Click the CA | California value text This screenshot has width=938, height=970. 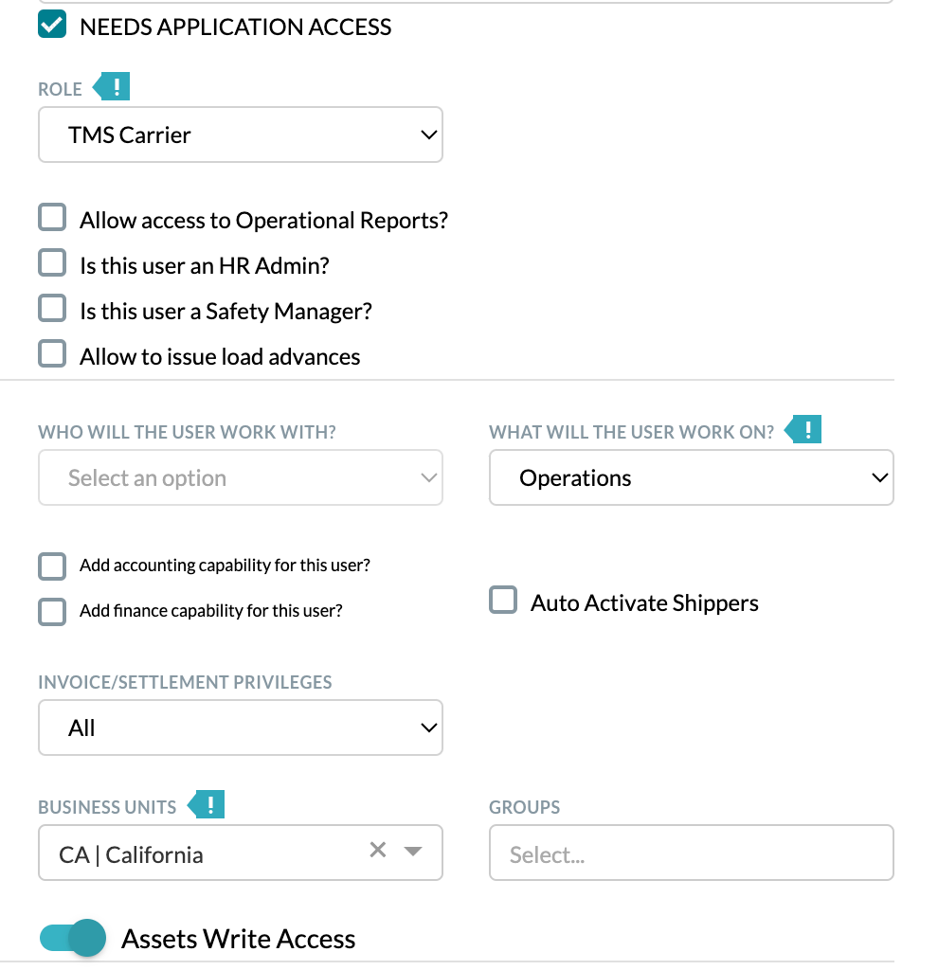[131, 855]
